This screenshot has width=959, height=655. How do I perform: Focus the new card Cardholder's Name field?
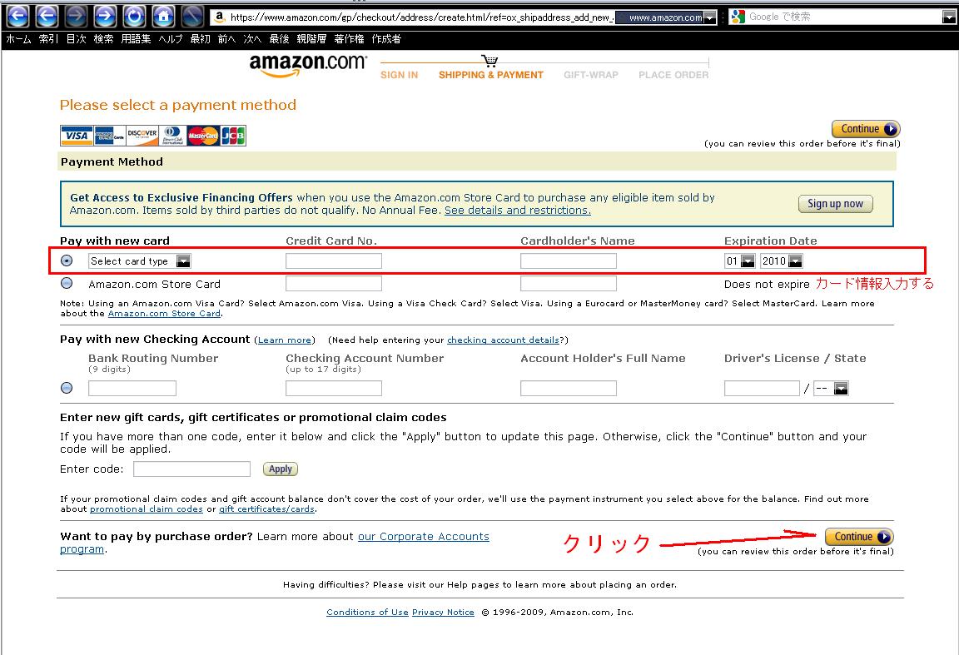[x=569, y=261]
